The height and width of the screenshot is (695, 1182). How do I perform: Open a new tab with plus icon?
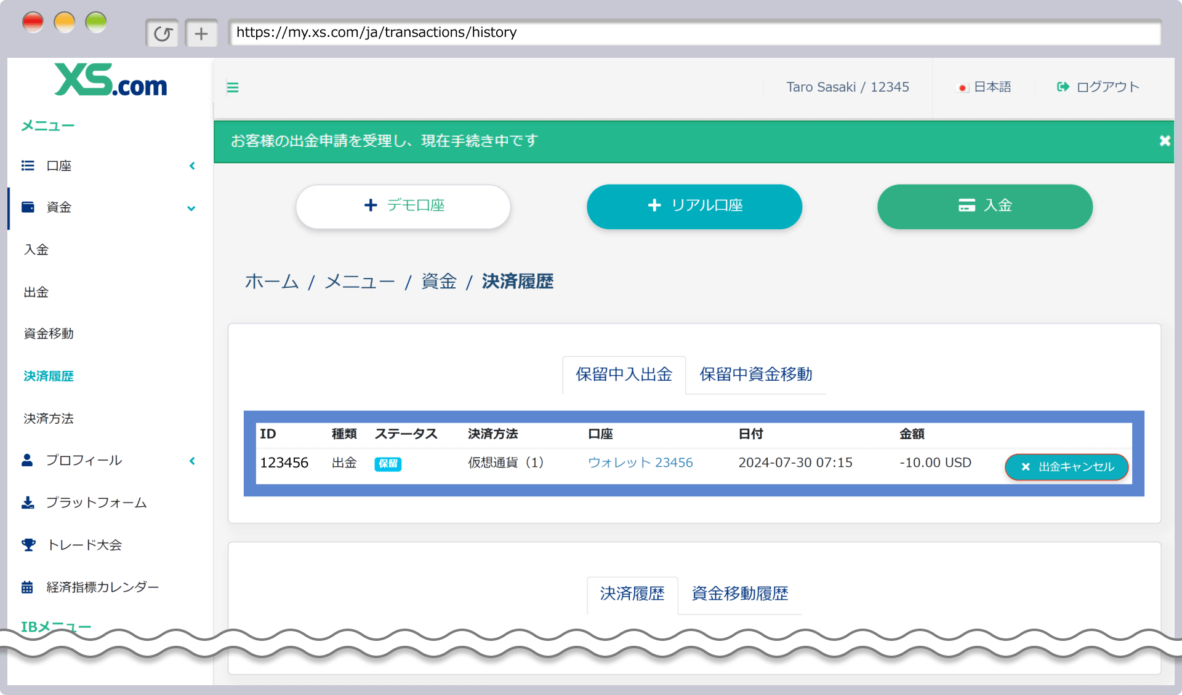click(x=201, y=33)
